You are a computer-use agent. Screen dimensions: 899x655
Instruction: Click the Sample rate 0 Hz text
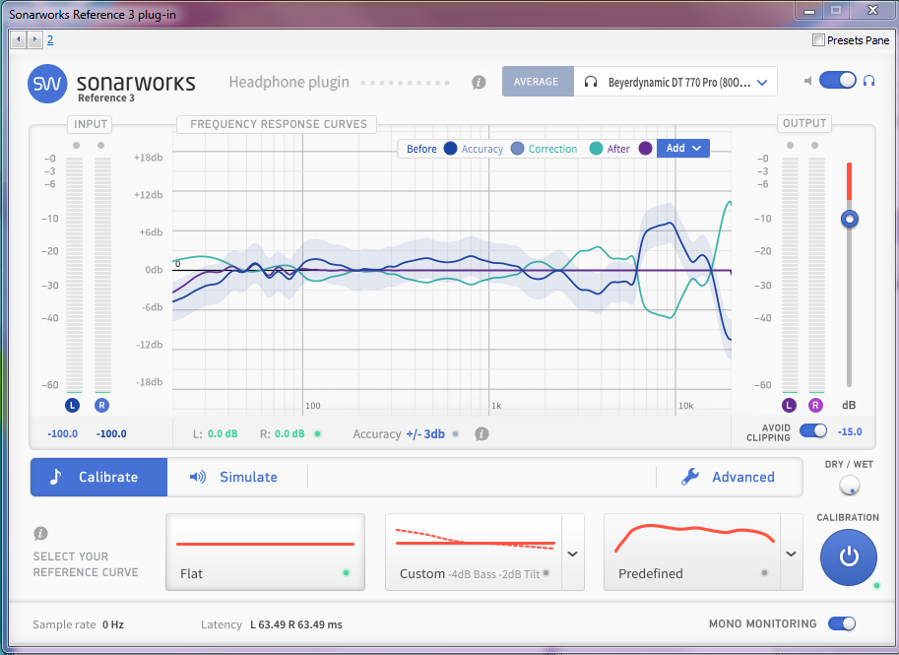pos(78,624)
